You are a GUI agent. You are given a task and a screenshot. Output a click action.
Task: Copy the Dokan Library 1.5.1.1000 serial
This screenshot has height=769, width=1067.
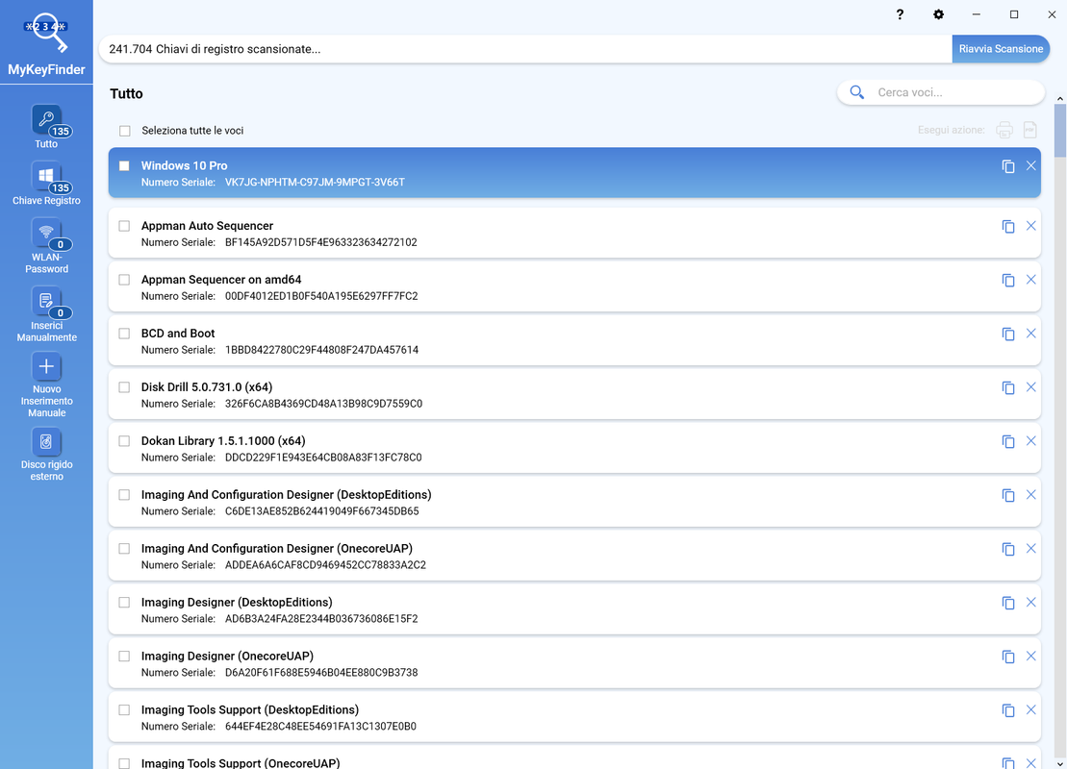click(1007, 441)
